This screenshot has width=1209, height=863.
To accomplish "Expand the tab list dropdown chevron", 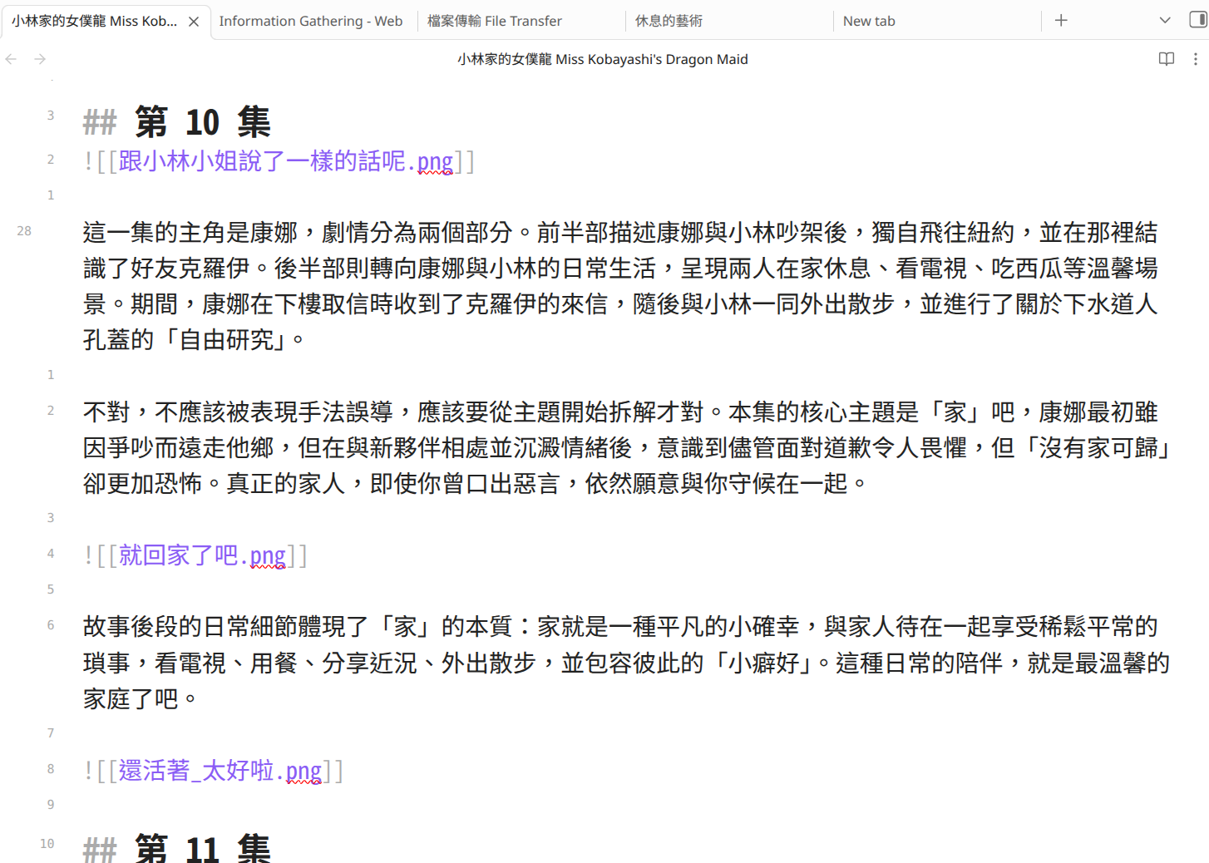I will (1165, 21).
